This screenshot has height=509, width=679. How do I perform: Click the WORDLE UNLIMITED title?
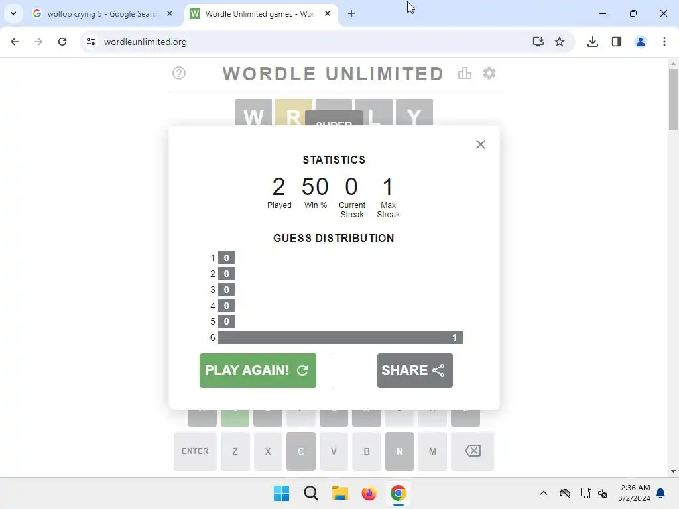tap(334, 74)
